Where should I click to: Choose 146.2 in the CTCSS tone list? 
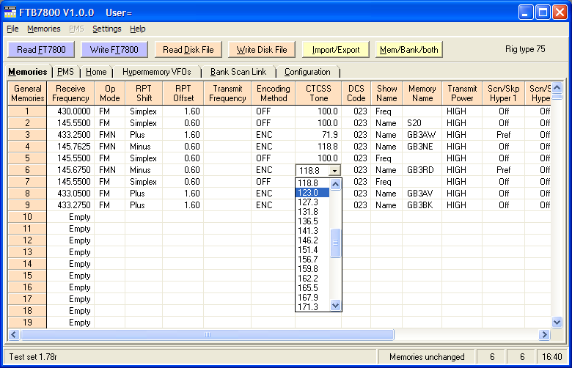click(x=312, y=240)
